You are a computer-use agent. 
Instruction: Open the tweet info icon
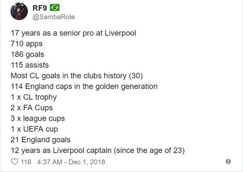[228, 161]
